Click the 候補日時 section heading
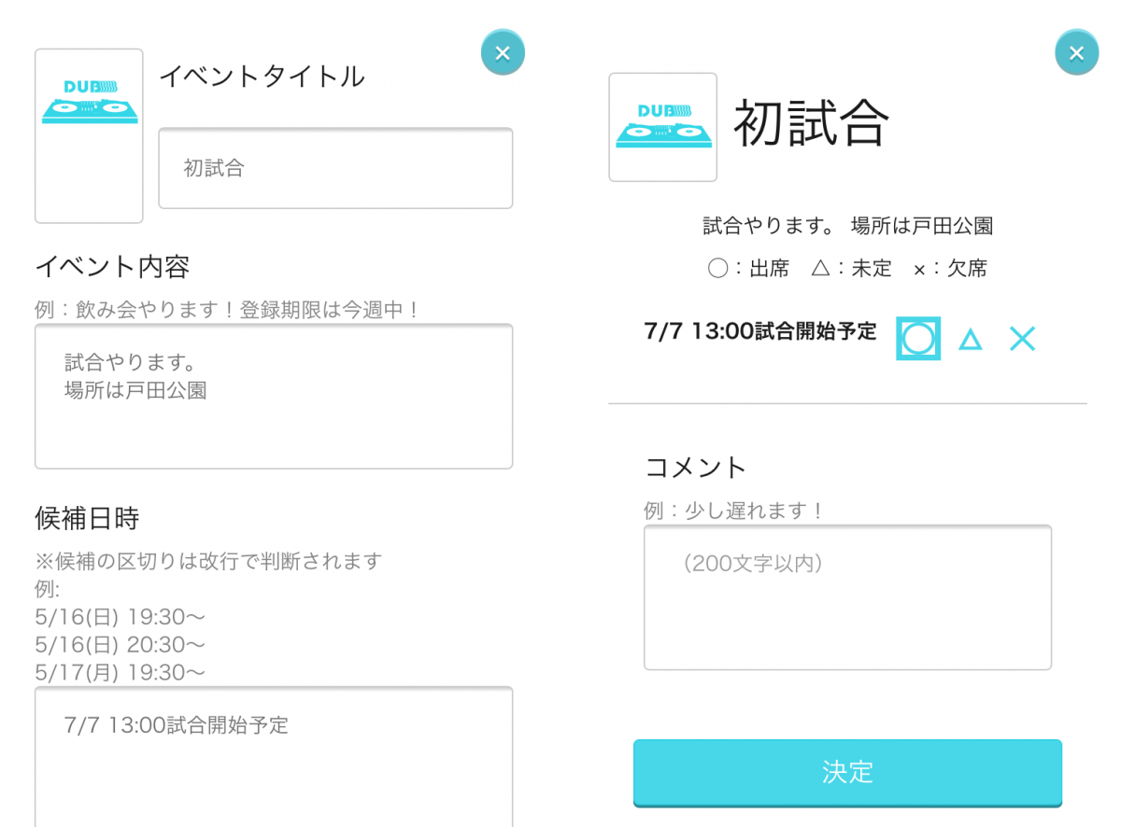 [87, 517]
